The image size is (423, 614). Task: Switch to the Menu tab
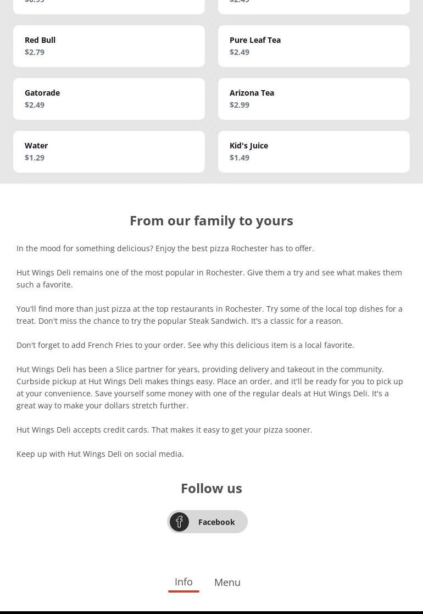[x=227, y=582]
